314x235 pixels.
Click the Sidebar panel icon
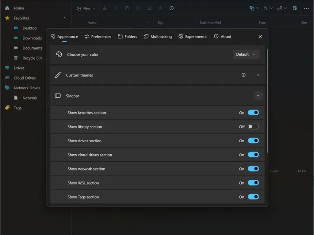click(x=58, y=96)
